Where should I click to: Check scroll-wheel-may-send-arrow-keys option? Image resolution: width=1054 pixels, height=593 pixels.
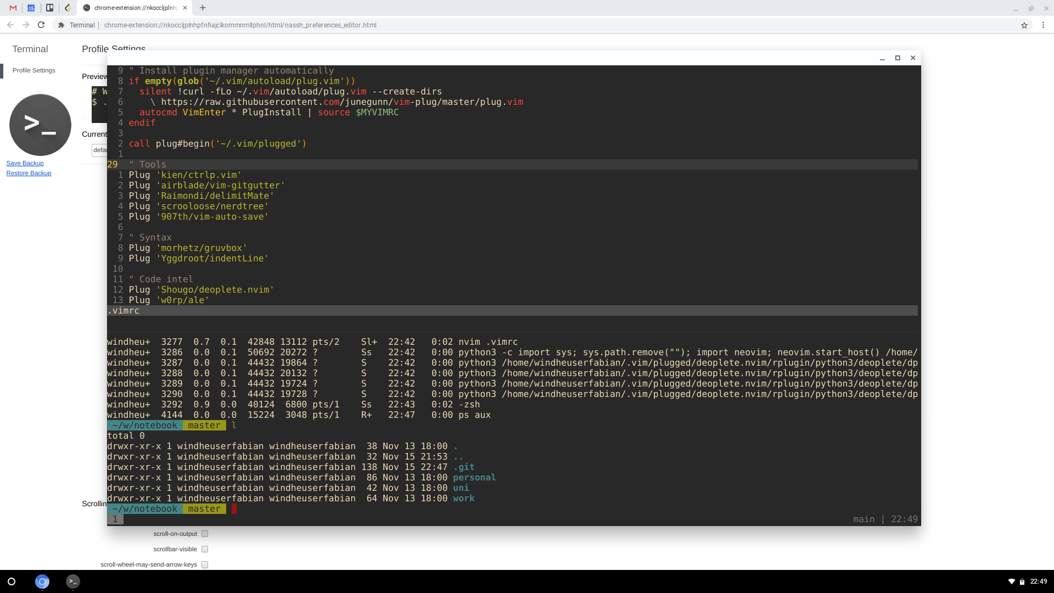pos(205,564)
